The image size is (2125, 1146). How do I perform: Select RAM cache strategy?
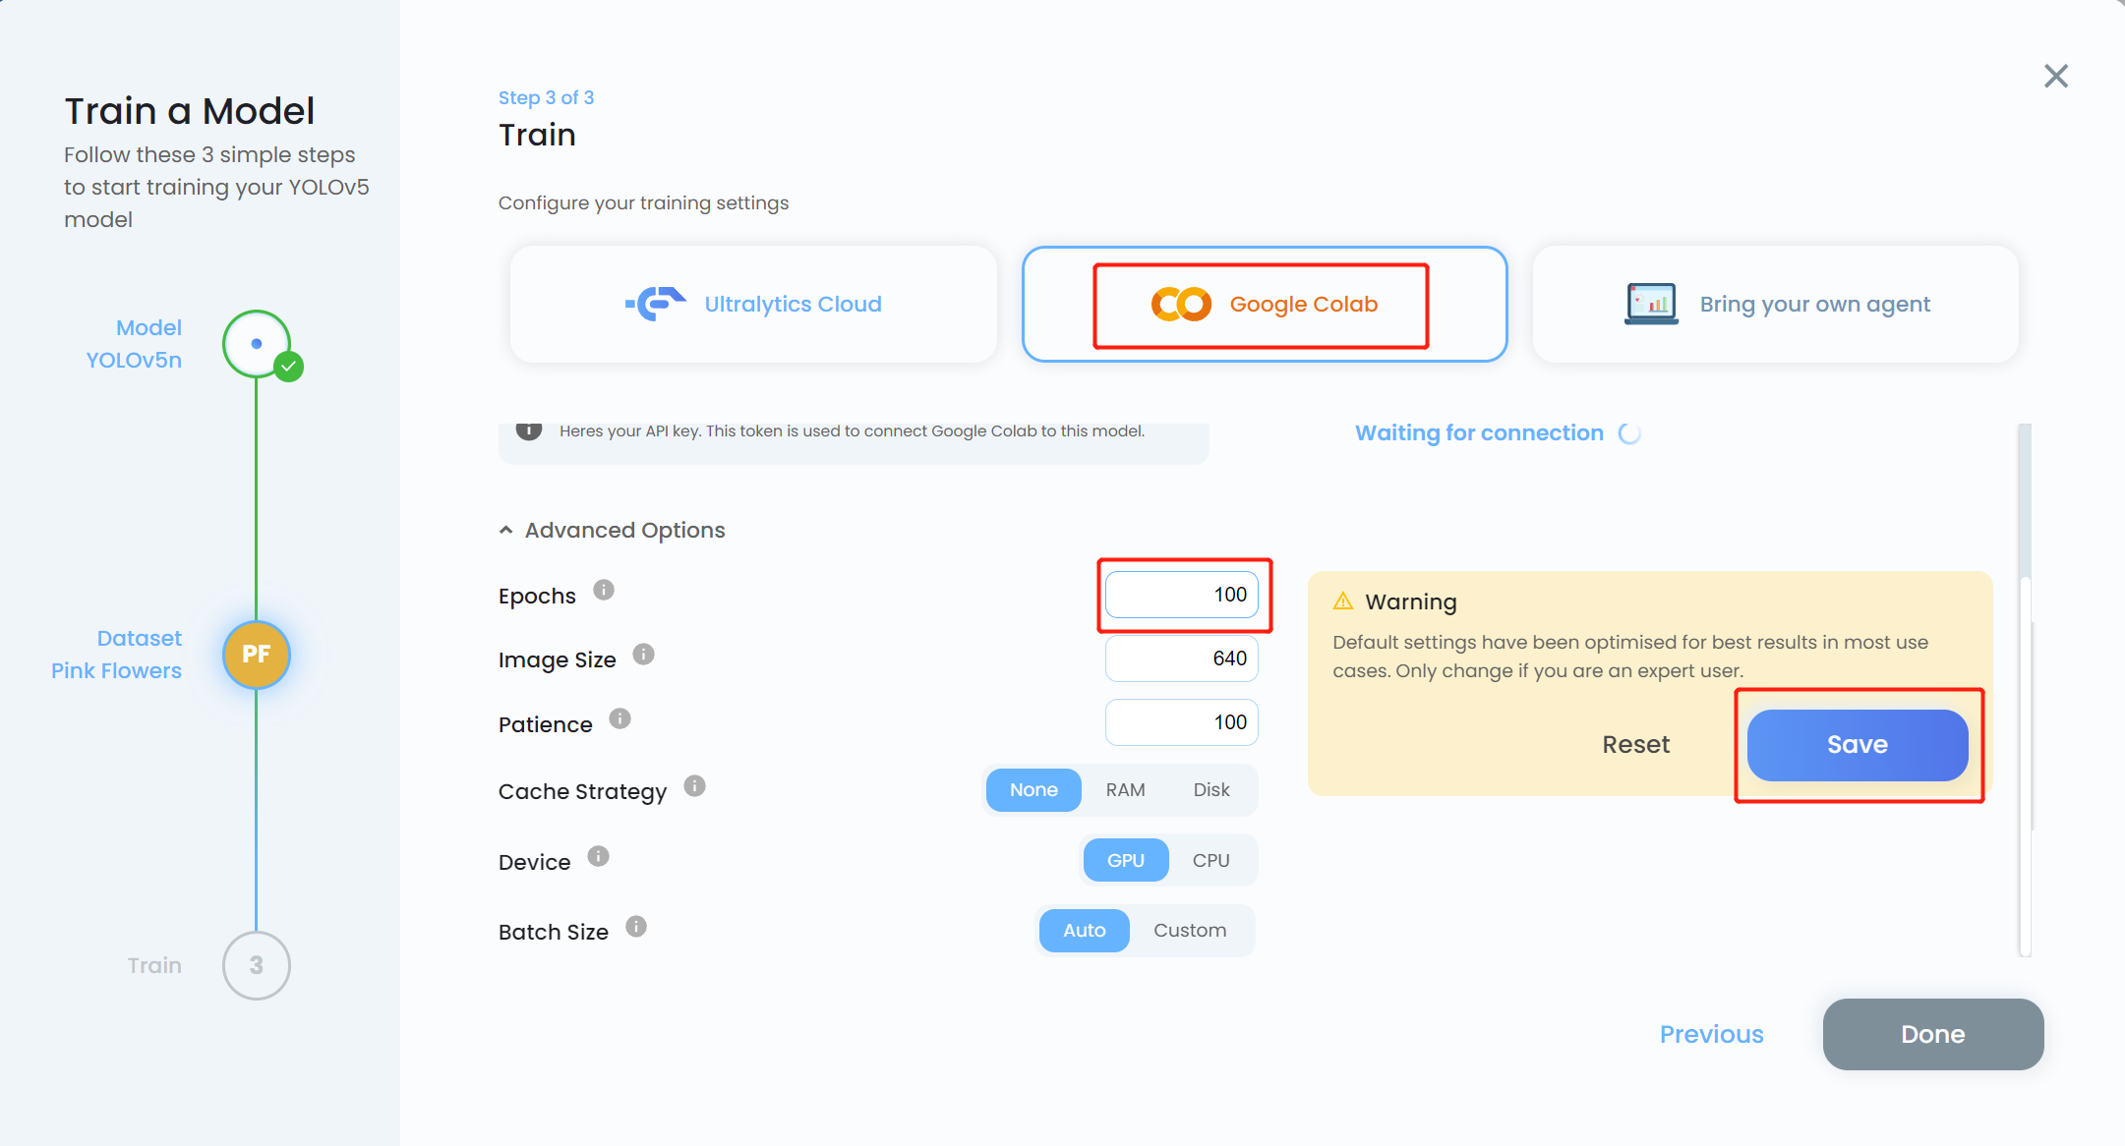(1125, 790)
